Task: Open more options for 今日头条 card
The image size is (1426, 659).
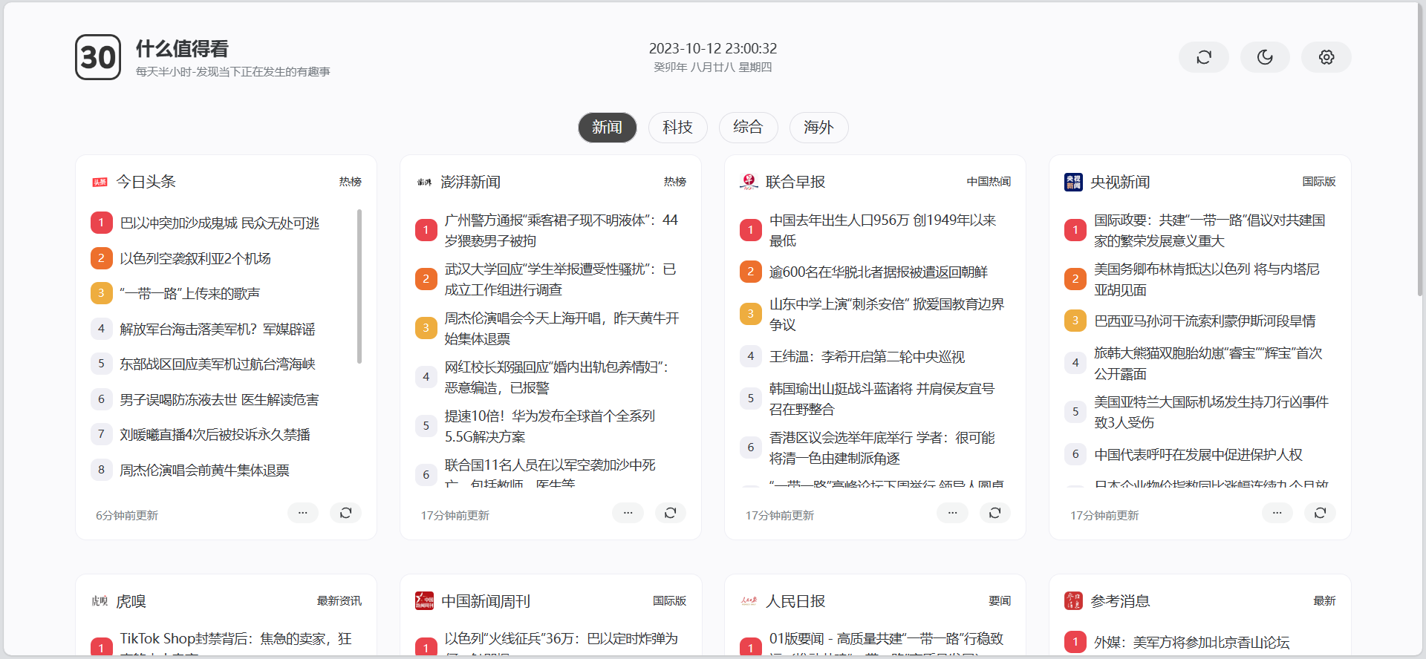Action: coord(302,513)
